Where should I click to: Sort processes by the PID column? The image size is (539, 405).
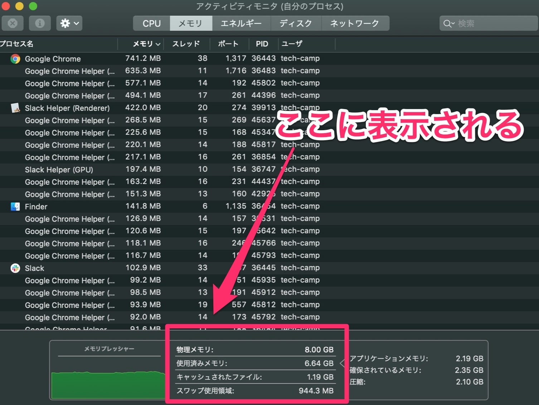point(262,44)
